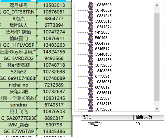Select tree entry 6890817
The width and height of the screenshot is (164, 137).
pos(102,87)
